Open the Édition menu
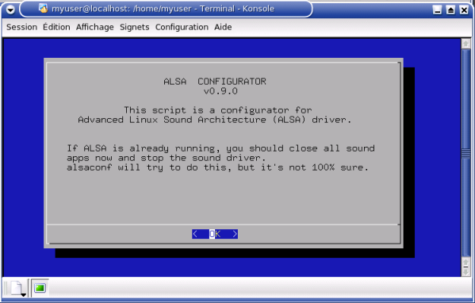 tap(56, 27)
